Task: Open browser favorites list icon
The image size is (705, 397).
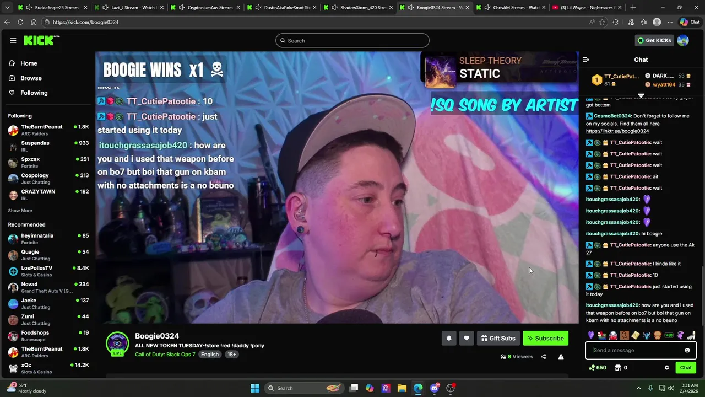Action: pyautogui.click(x=643, y=22)
